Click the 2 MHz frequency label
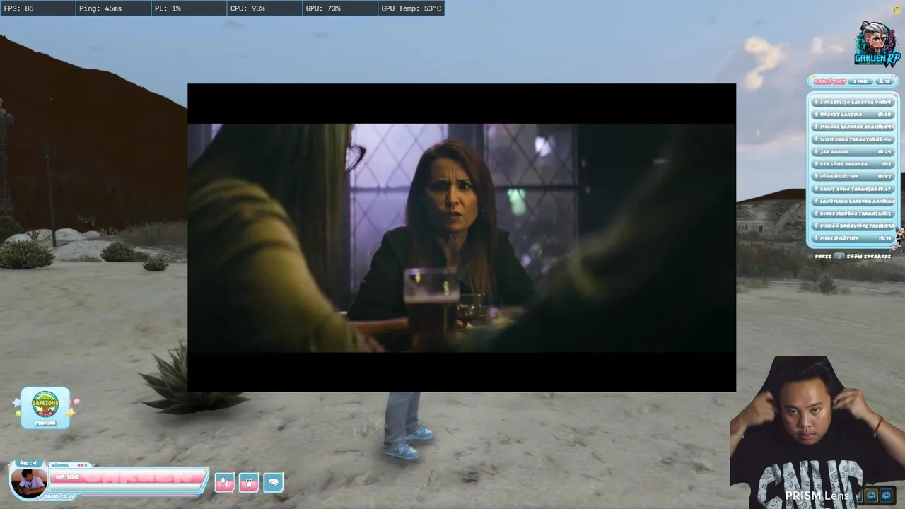The height and width of the screenshot is (509, 905). [860, 81]
